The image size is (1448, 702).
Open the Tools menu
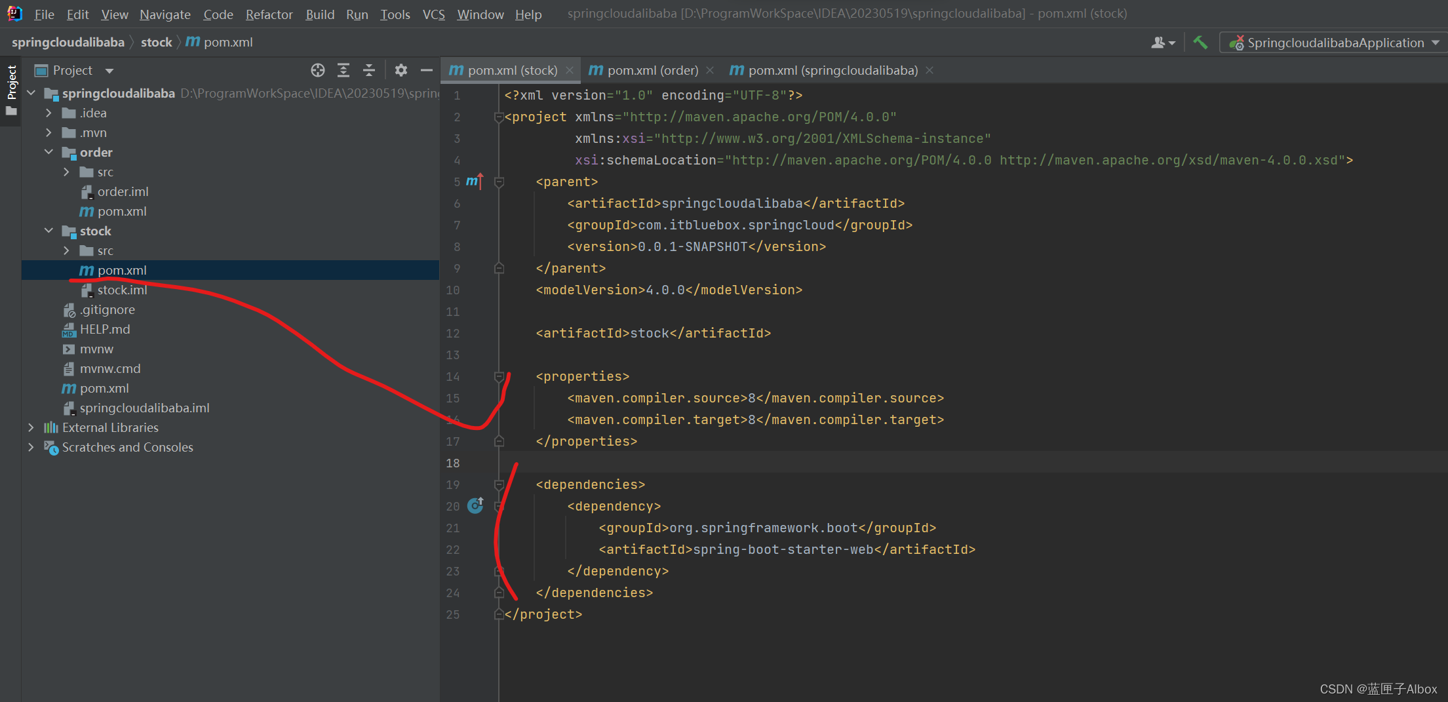pyautogui.click(x=395, y=14)
